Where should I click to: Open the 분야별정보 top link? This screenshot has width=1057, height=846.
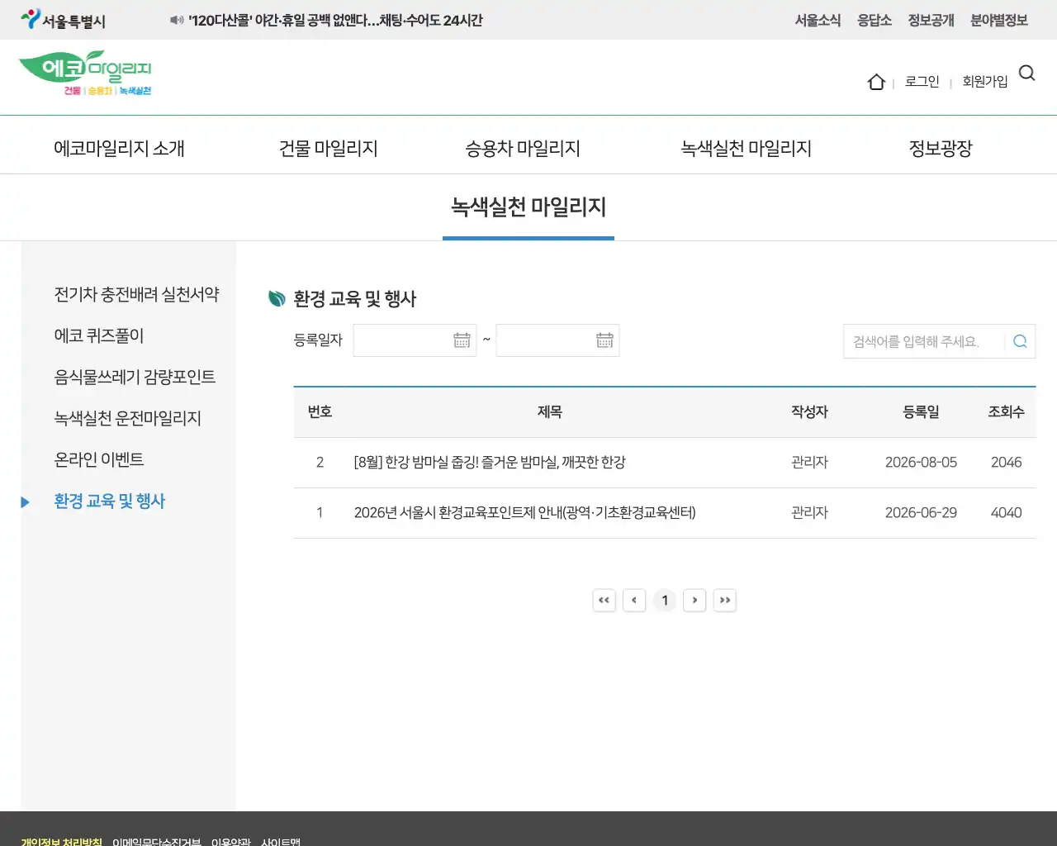(x=999, y=21)
